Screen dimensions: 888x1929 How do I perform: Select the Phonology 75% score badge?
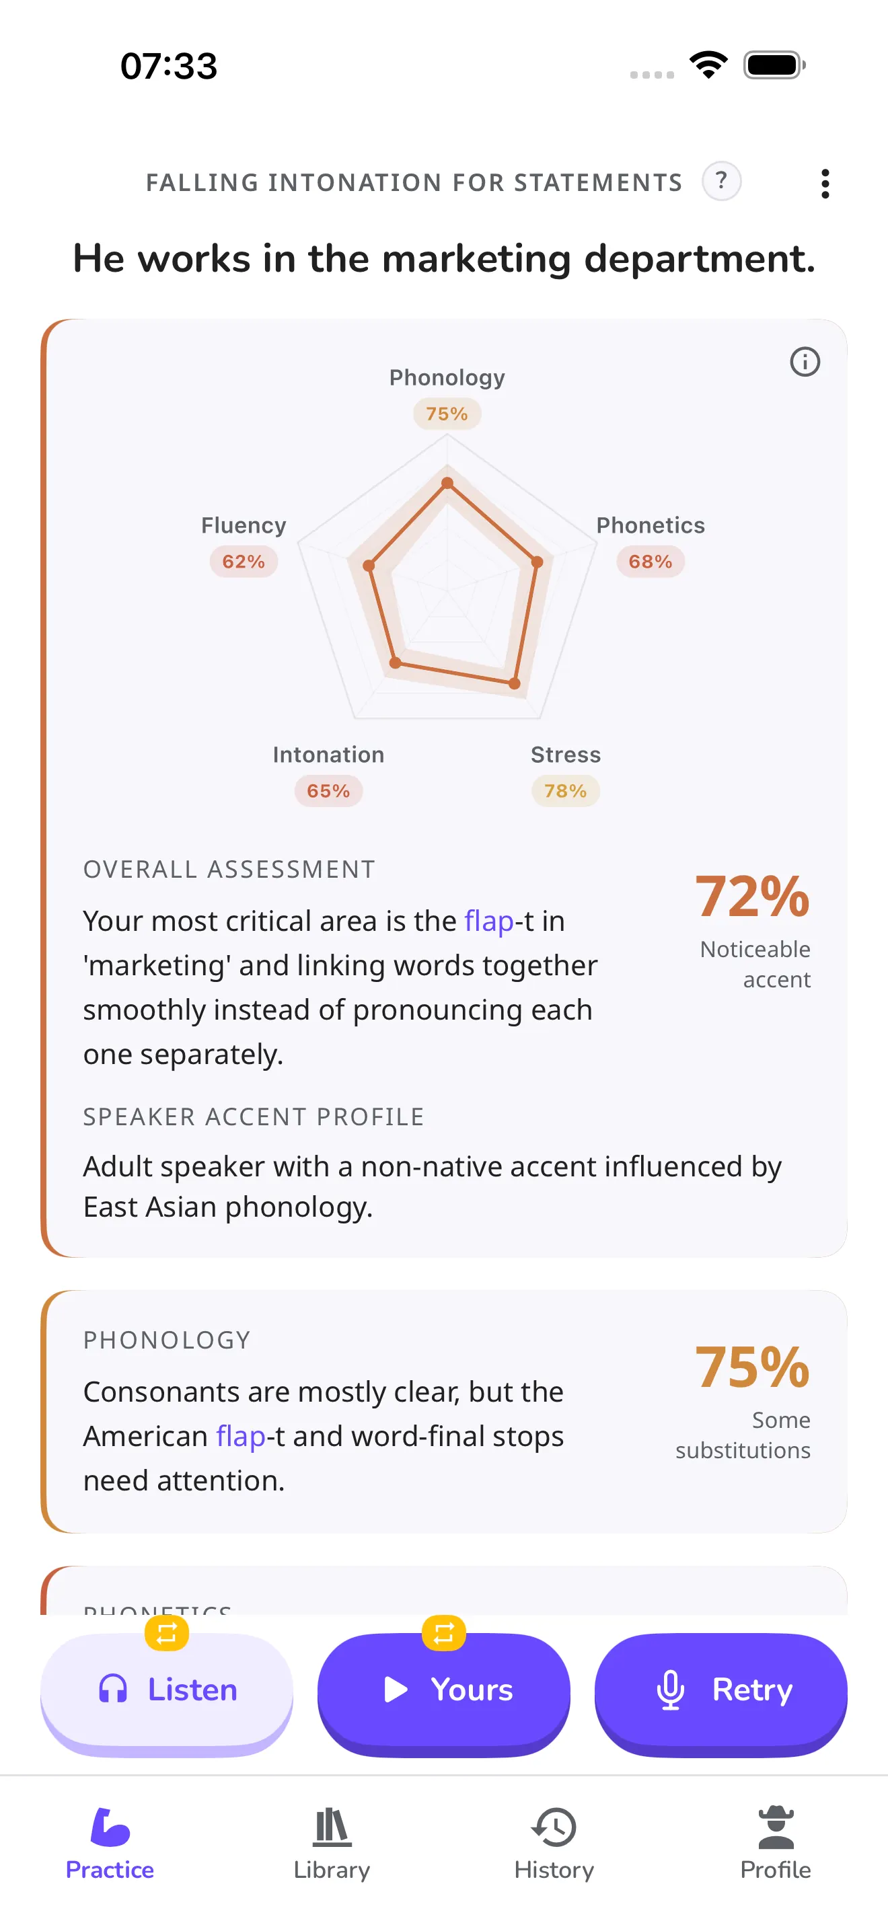point(447,414)
